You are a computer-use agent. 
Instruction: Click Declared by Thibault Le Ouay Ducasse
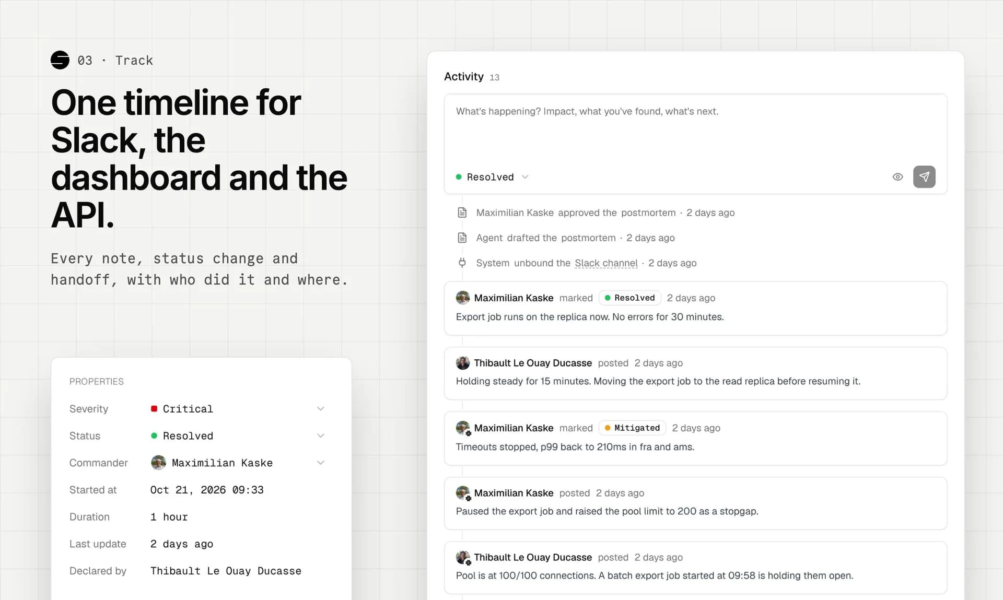(226, 571)
